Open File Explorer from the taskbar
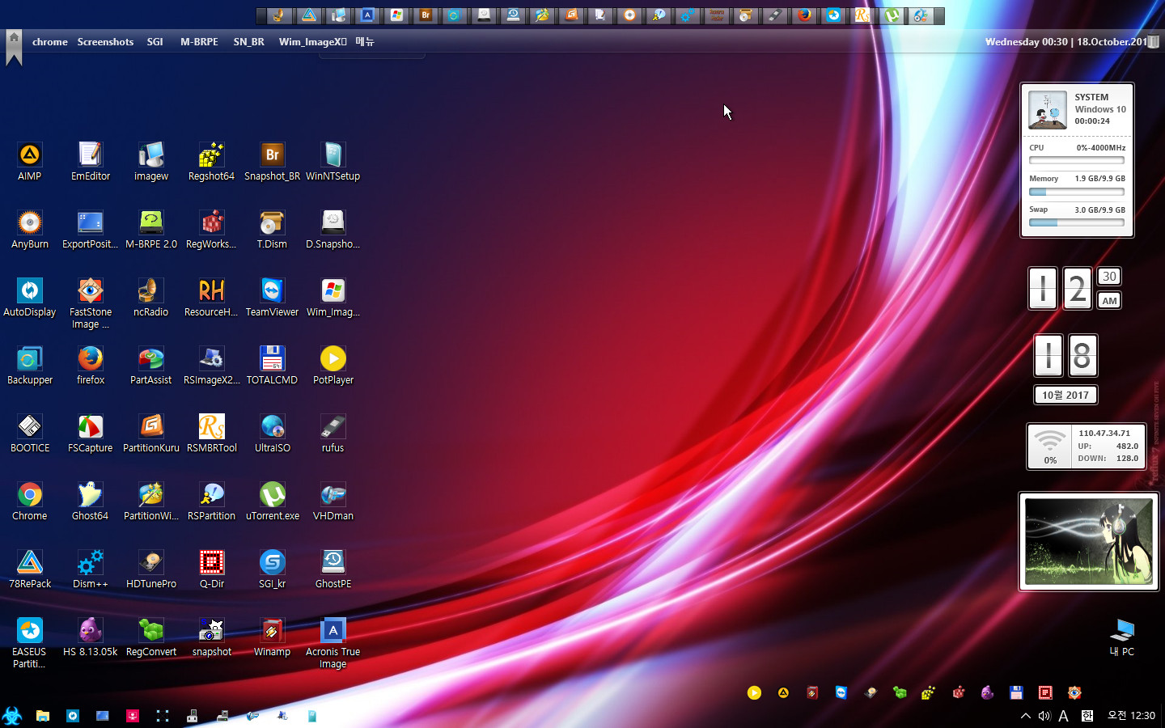The height and width of the screenshot is (728, 1165). click(43, 715)
